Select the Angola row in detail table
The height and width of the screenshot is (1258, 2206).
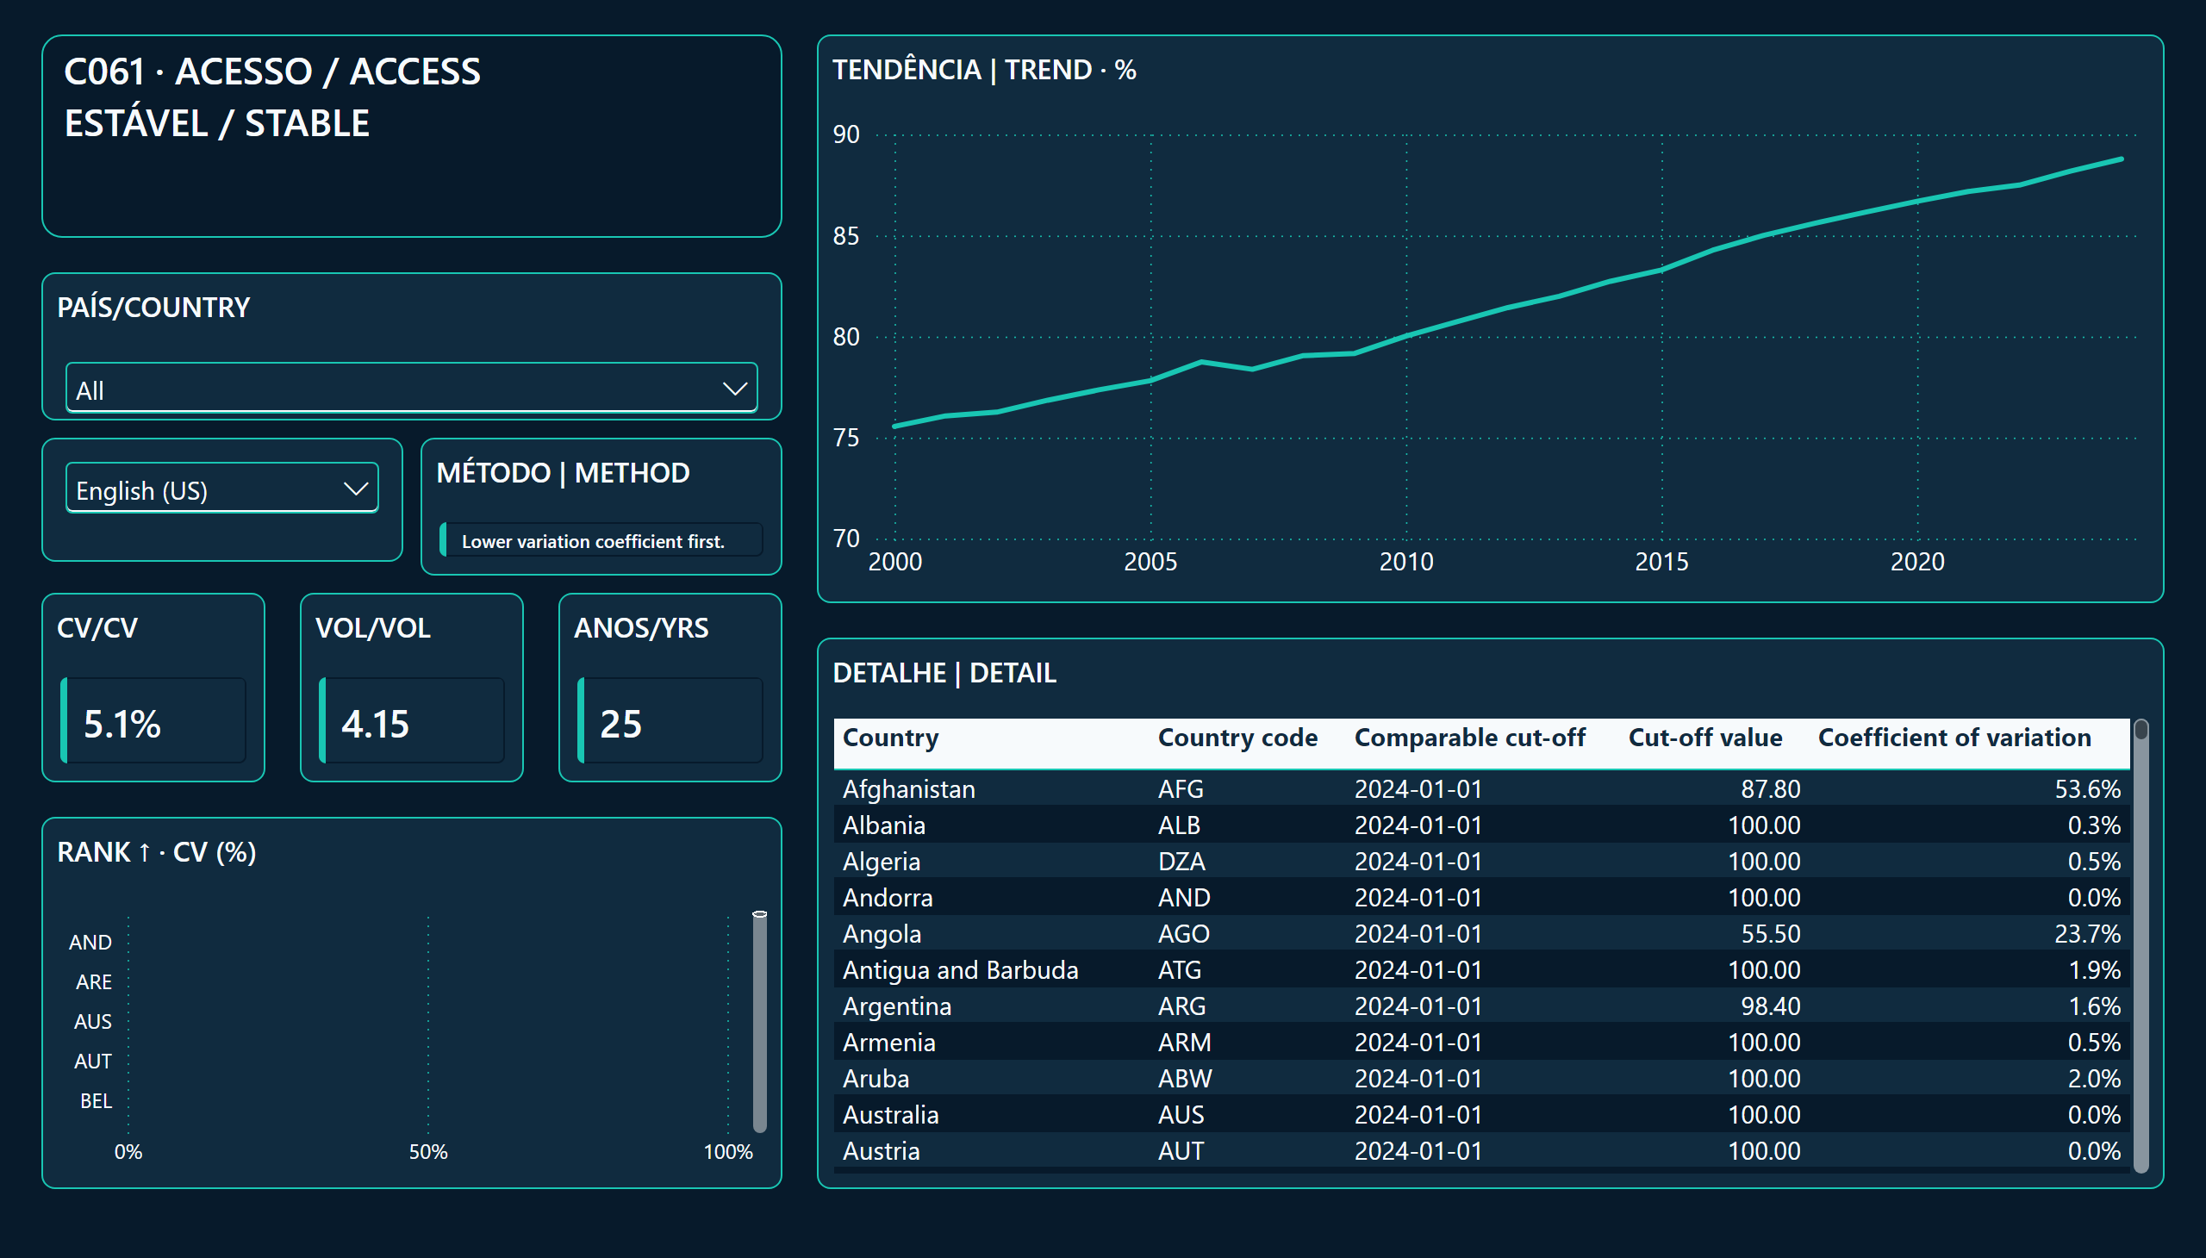click(1481, 933)
